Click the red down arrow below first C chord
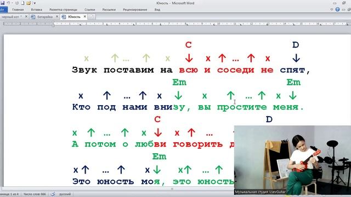 click(189, 59)
